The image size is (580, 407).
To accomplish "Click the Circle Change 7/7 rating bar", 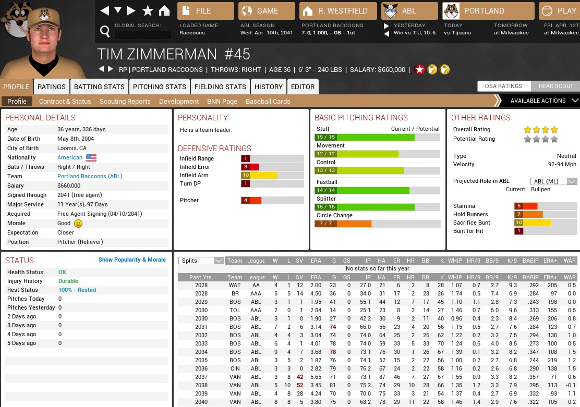I will (377, 224).
